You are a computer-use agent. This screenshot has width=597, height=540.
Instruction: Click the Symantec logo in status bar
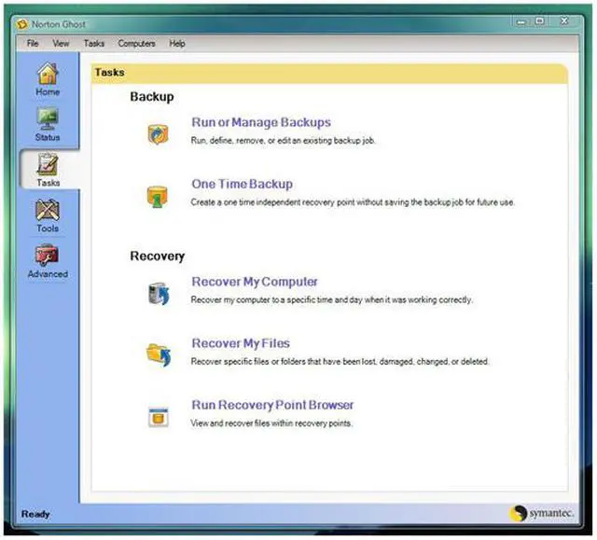click(541, 514)
